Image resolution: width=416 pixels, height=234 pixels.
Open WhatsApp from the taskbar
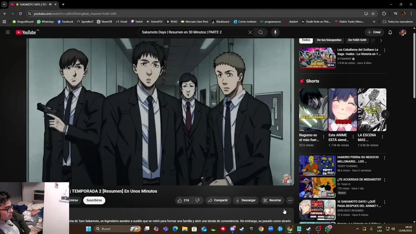coord(328,229)
